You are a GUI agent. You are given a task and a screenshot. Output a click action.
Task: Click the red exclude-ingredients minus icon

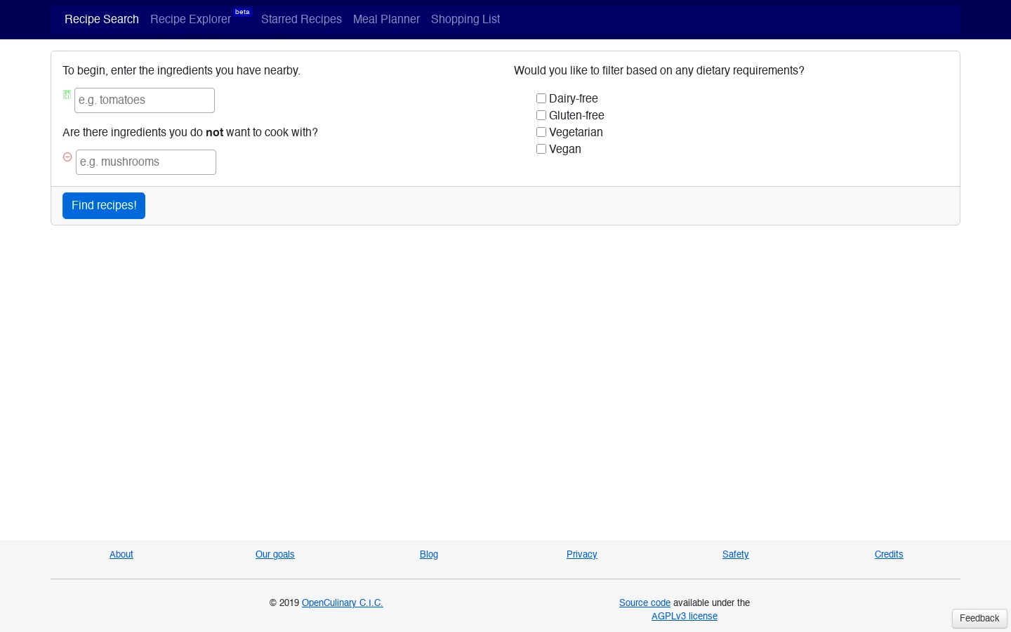[67, 157]
